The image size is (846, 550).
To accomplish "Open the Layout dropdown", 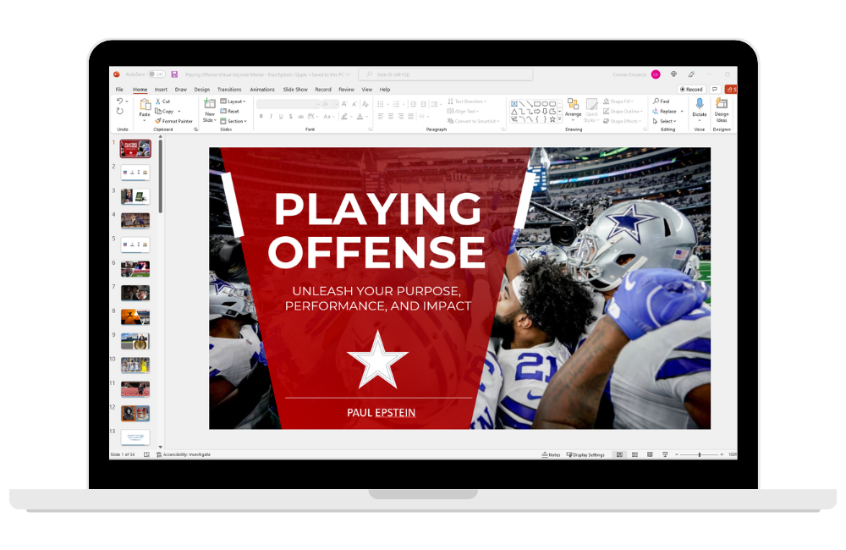I will pos(233,102).
